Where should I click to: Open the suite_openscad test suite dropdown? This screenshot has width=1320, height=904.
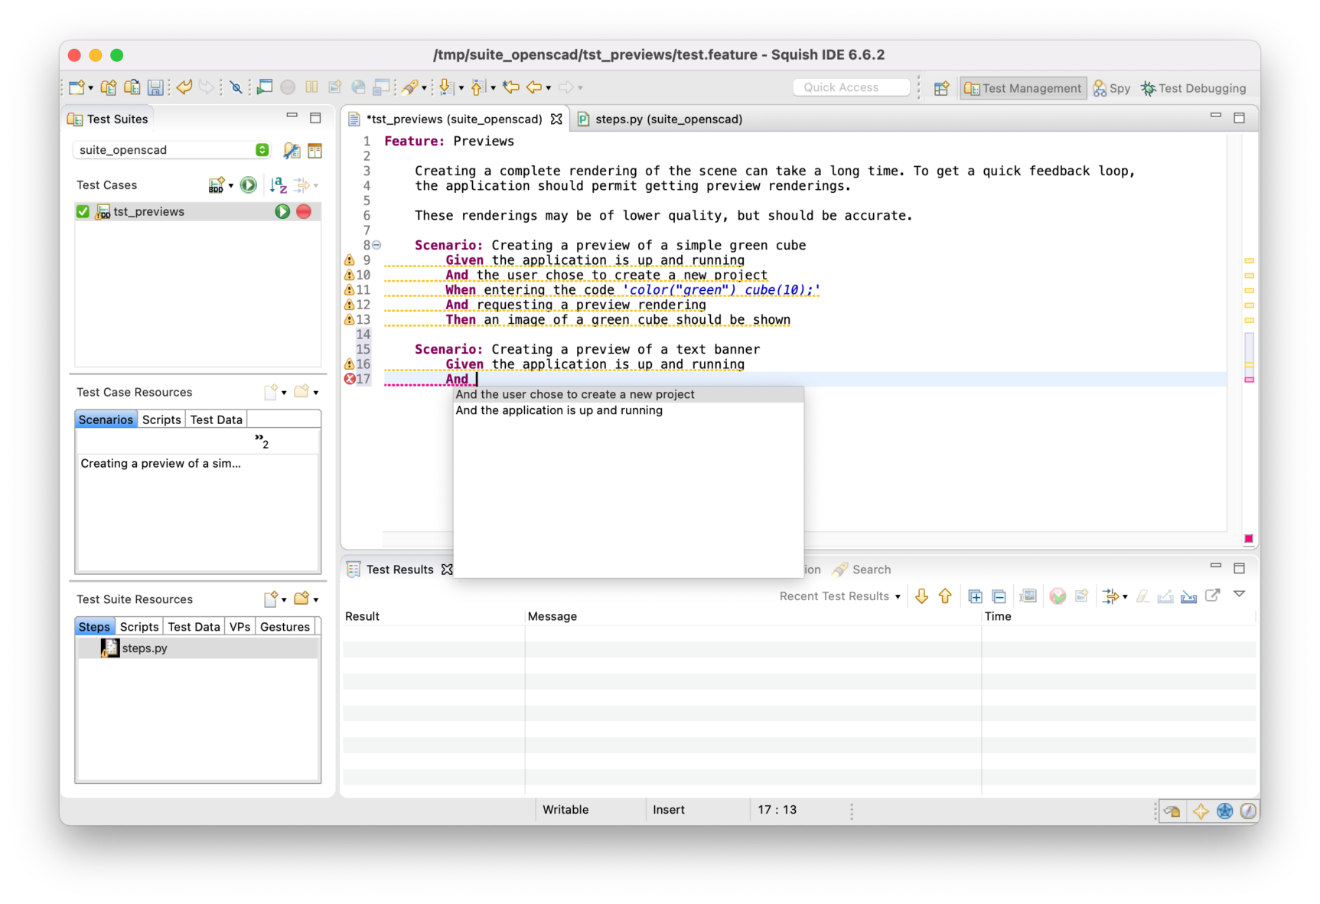(x=262, y=150)
